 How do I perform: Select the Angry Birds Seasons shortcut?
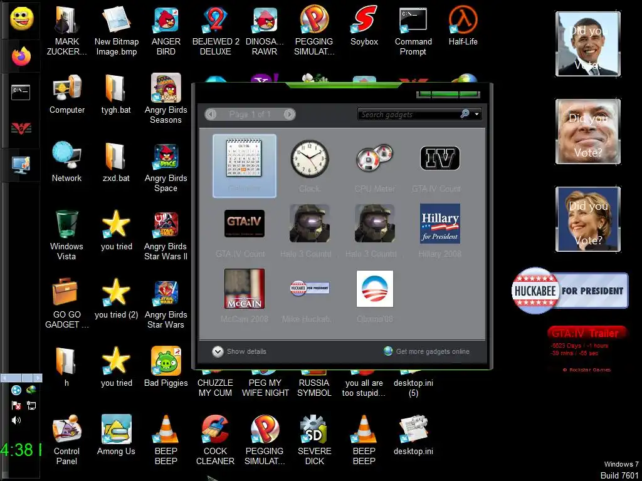click(166, 99)
